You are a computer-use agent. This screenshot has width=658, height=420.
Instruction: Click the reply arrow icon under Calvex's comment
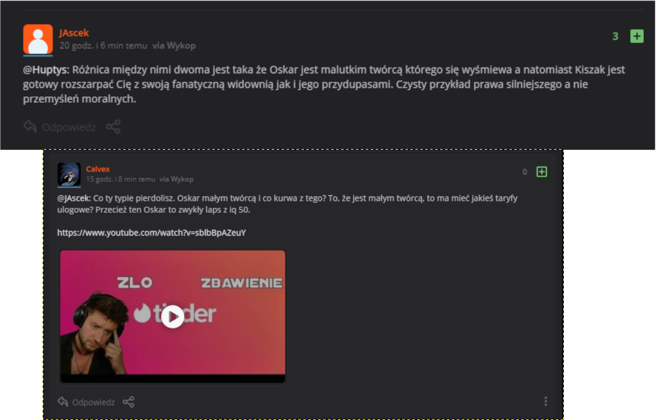pos(63,401)
